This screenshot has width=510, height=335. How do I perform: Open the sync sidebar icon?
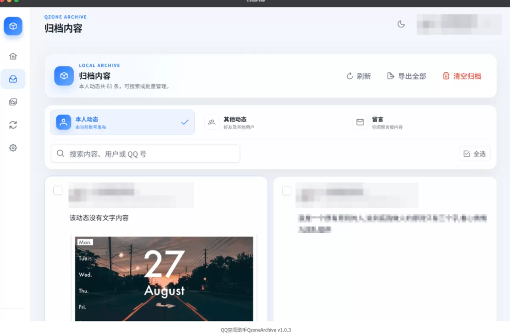[x=13, y=125]
